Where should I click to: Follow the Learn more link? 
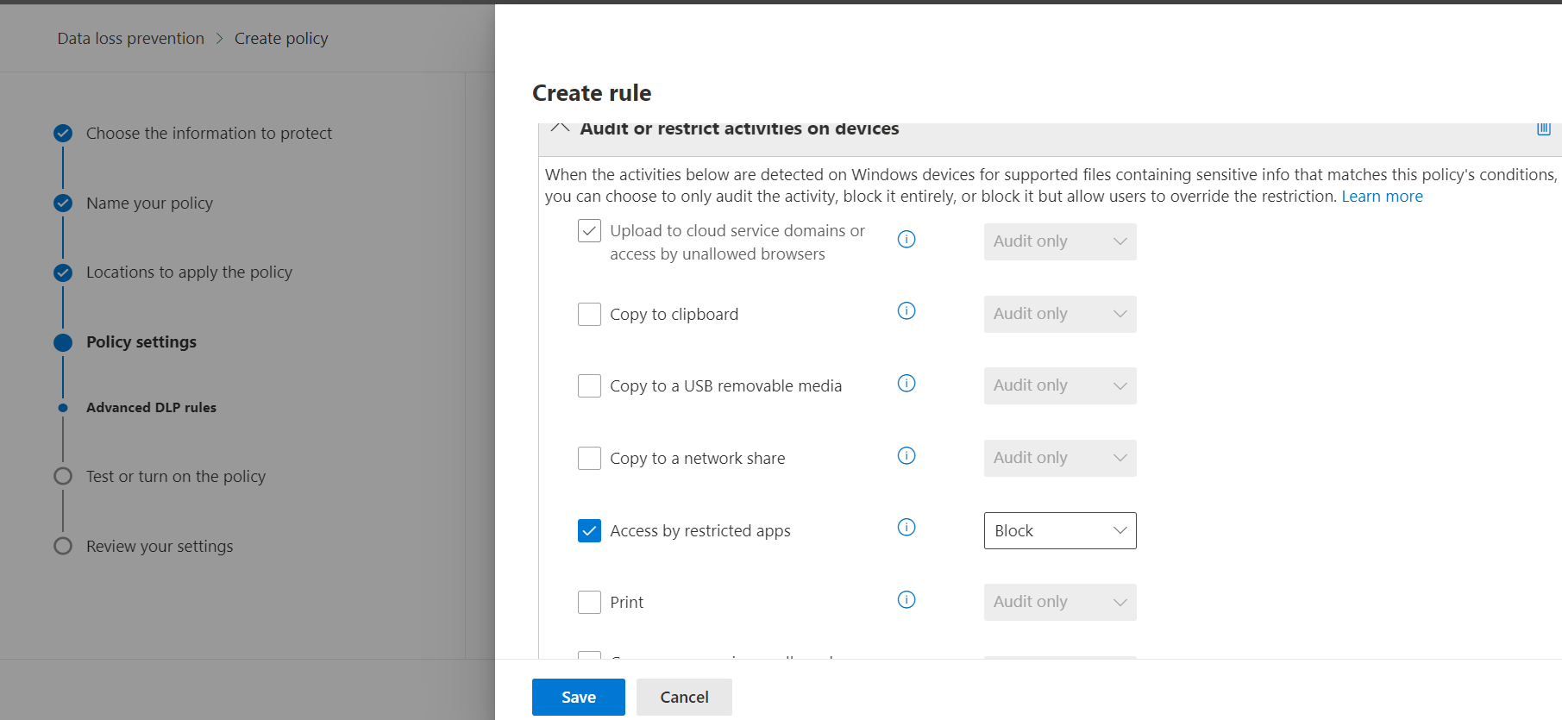click(x=1382, y=197)
